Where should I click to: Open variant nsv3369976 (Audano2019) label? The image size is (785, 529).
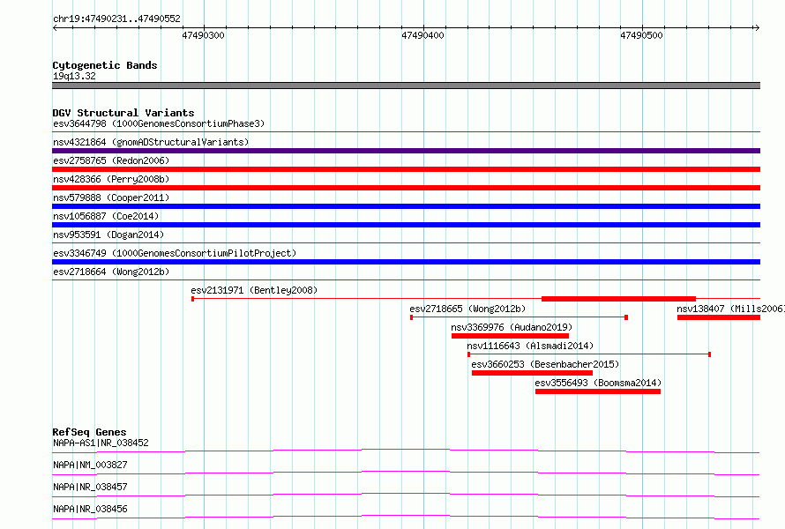point(512,327)
